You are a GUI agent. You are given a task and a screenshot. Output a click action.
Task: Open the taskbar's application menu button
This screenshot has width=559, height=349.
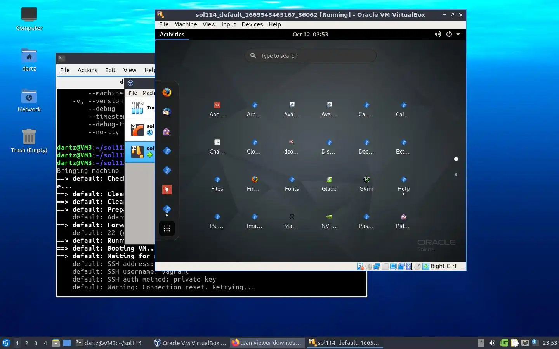6,343
